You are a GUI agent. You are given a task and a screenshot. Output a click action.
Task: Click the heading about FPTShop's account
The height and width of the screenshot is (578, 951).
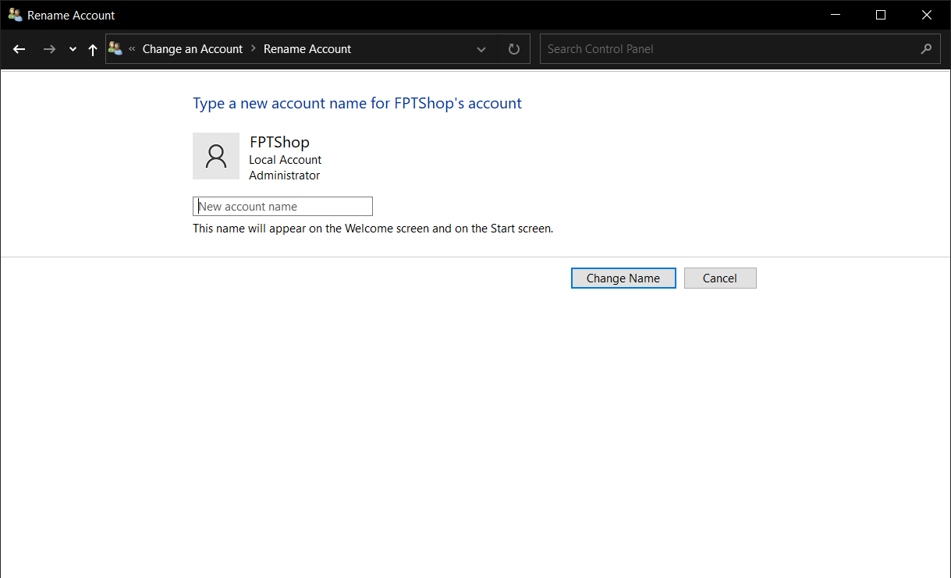pyautogui.click(x=357, y=104)
